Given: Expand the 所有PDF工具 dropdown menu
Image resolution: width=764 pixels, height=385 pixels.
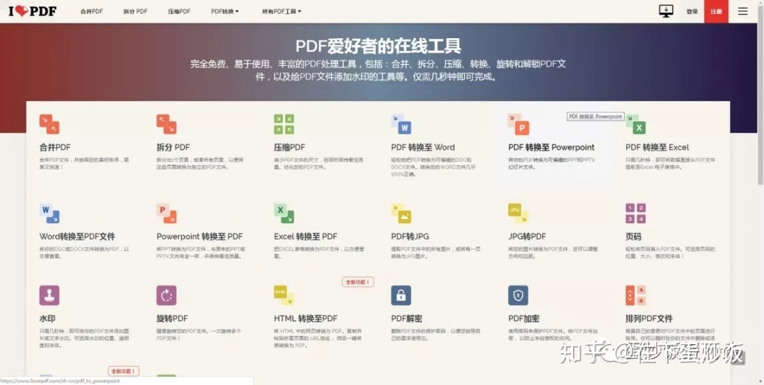Looking at the screenshot, I should point(282,11).
